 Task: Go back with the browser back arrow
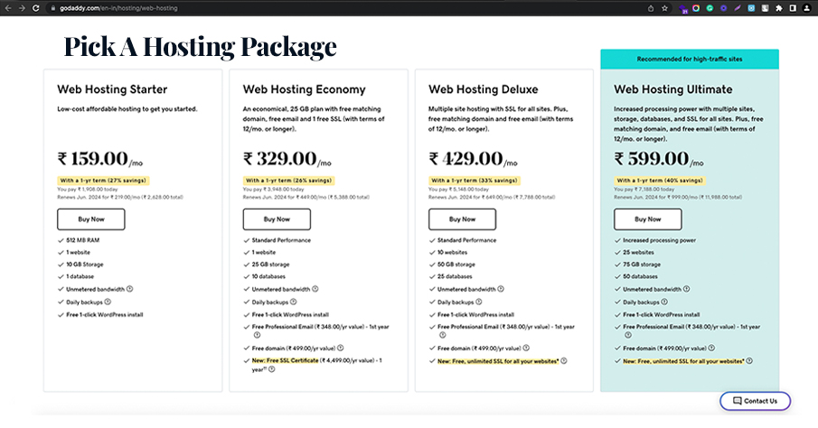point(7,7)
